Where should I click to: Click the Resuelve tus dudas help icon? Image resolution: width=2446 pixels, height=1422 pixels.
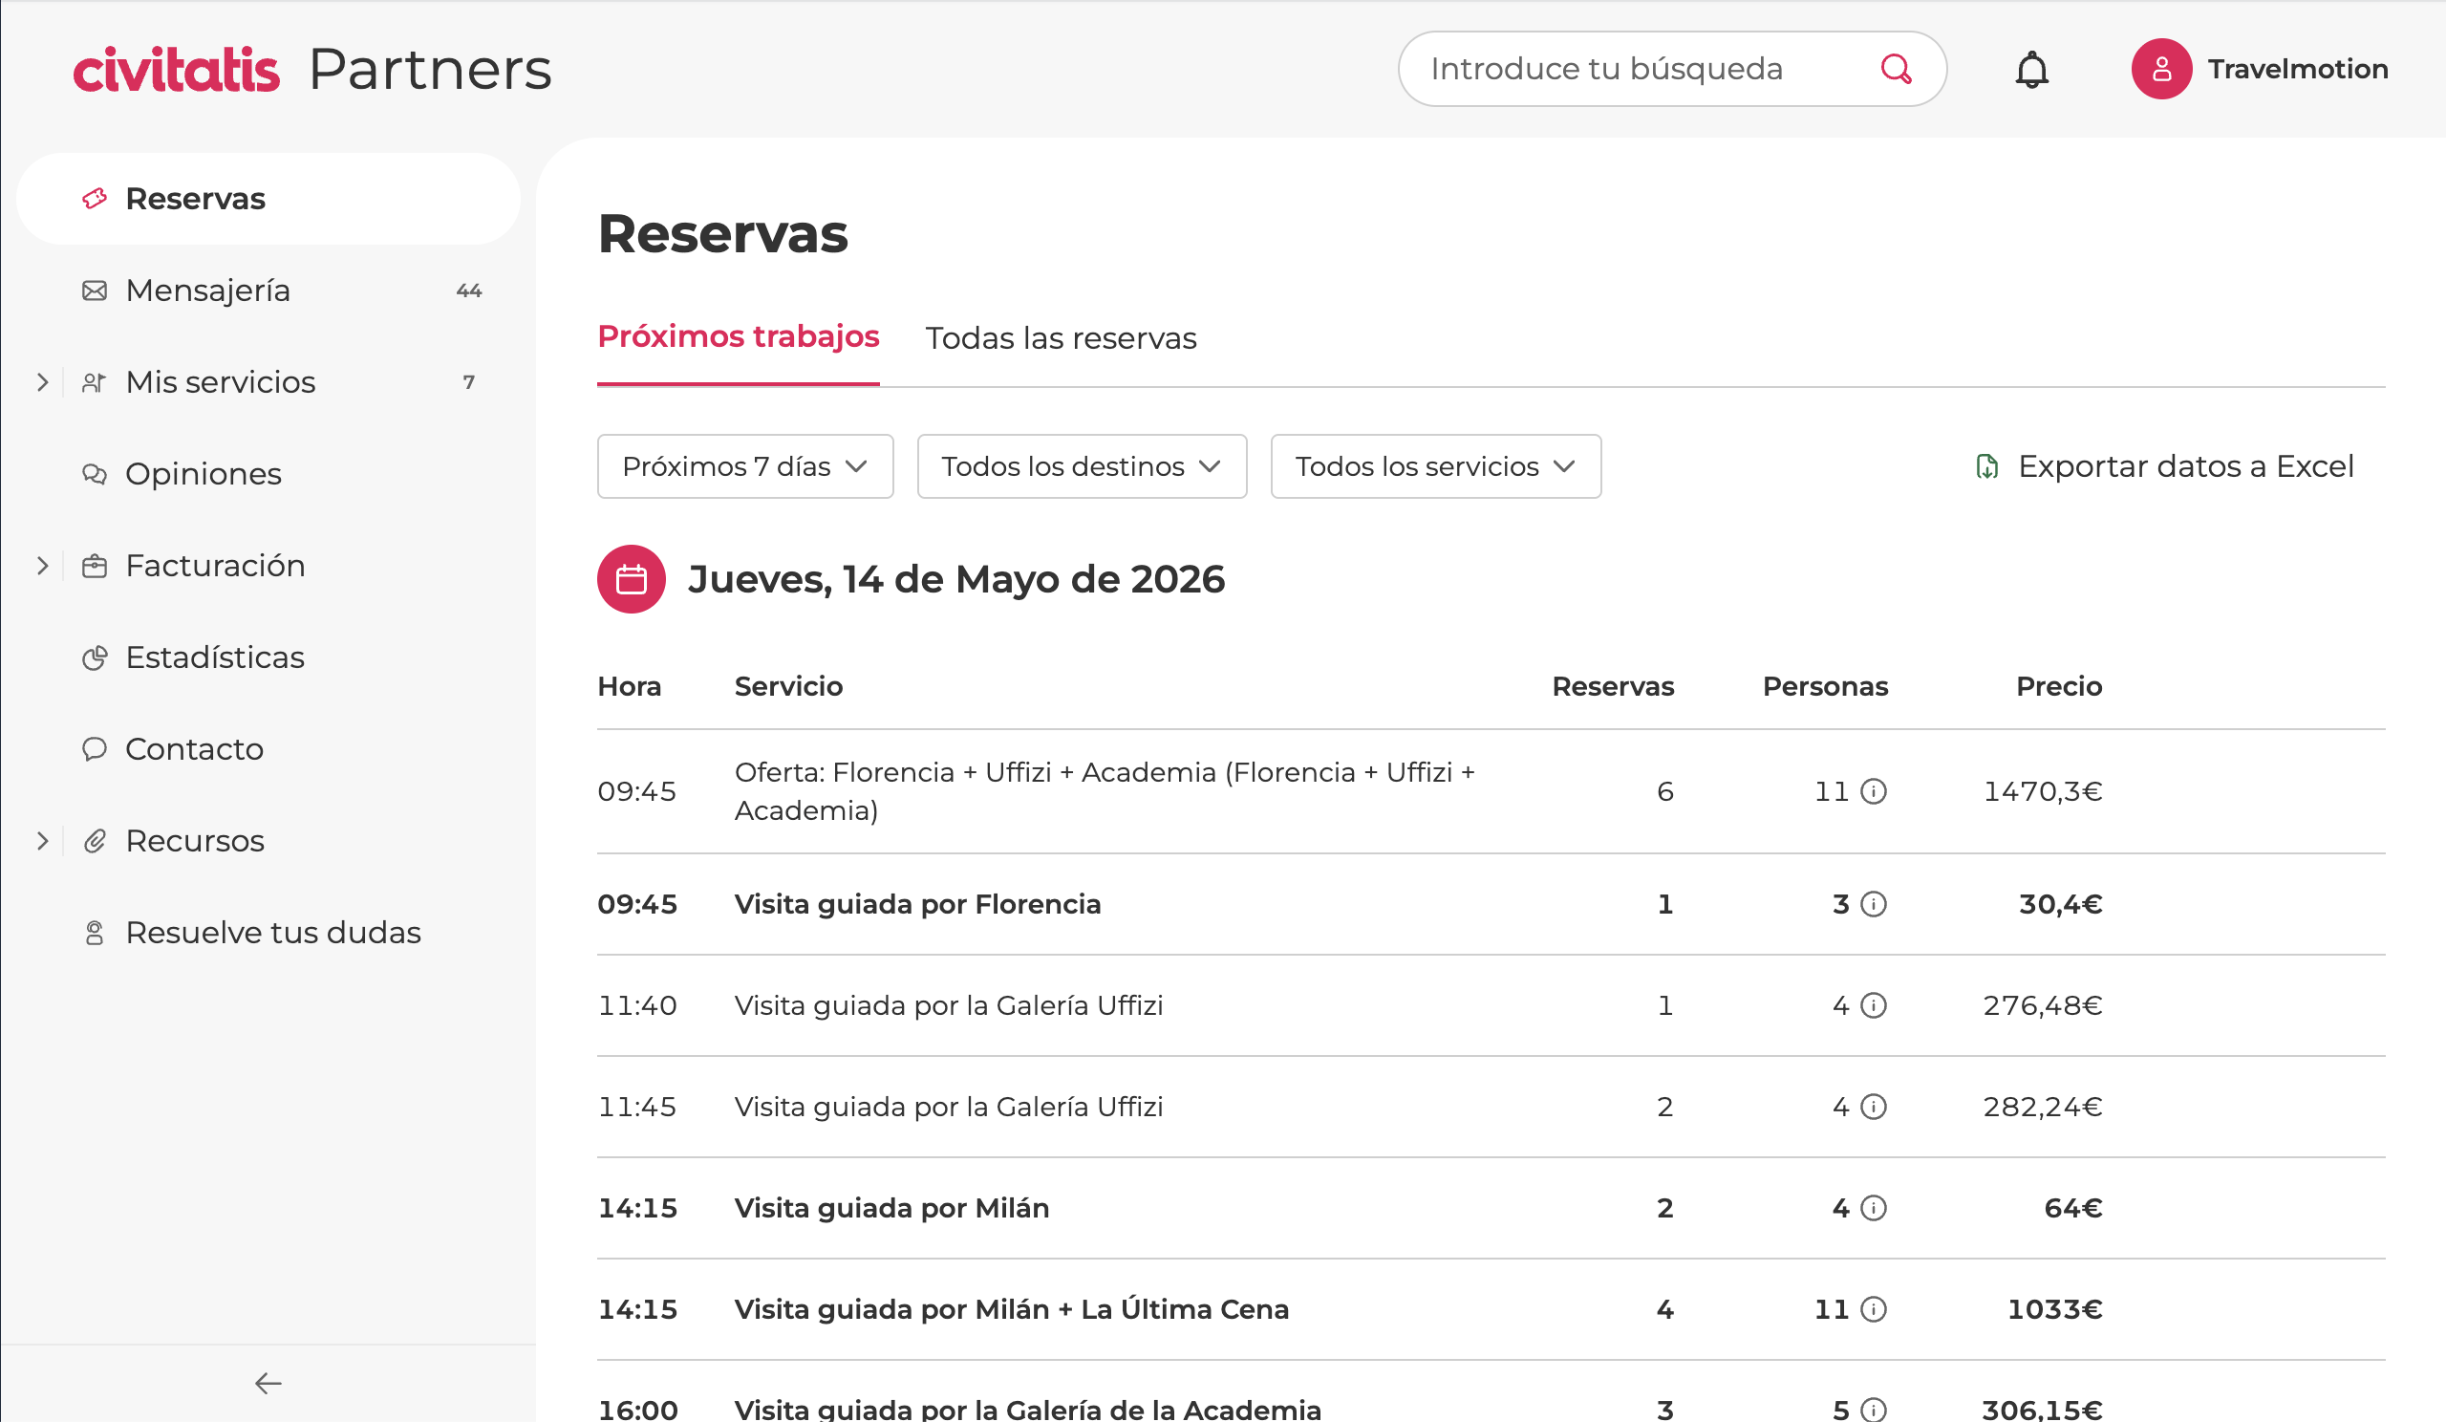[x=95, y=933]
